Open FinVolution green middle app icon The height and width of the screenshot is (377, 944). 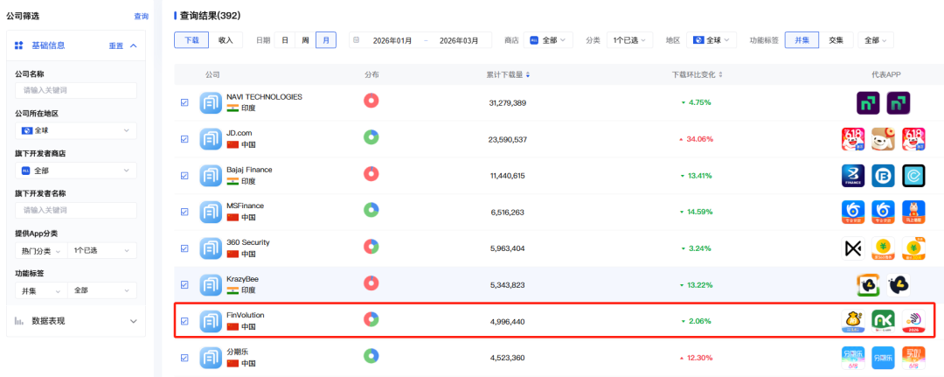883,321
